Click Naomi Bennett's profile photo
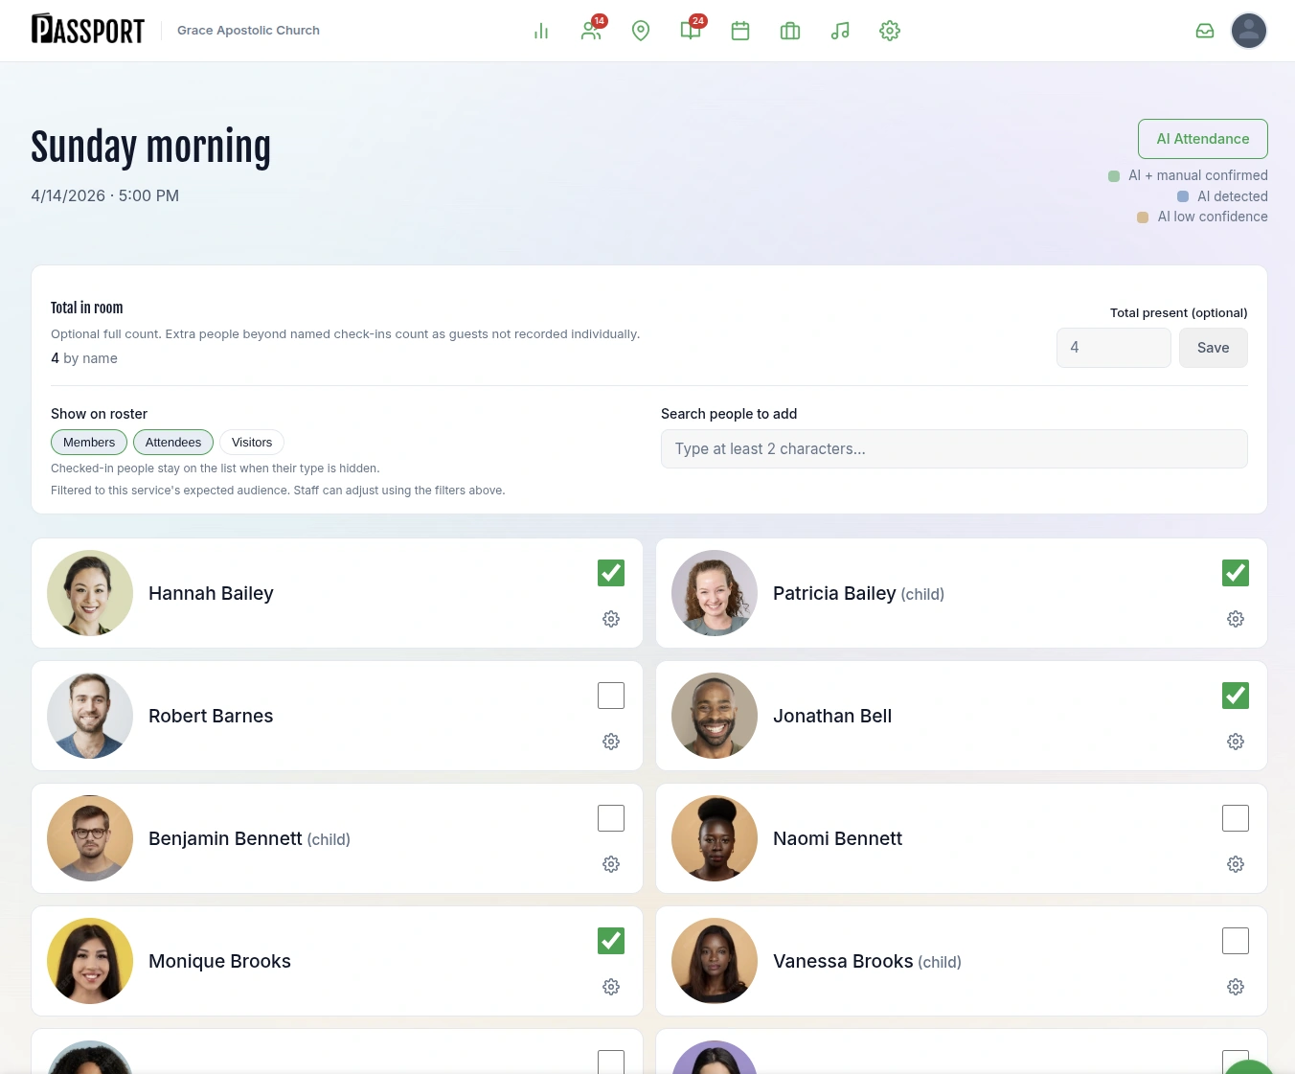Image resolution: width=1295 pixels, height=1074 pixels. [715, 838]
